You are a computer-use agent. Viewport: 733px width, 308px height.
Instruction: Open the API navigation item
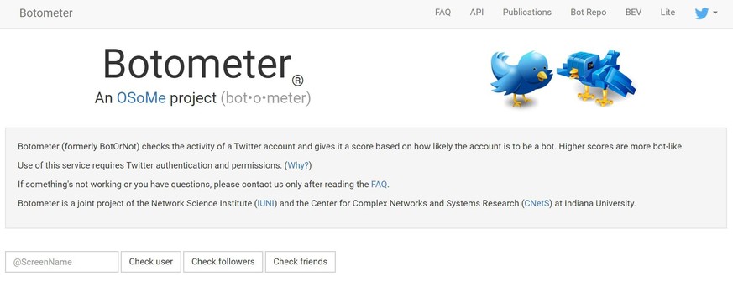(x=477, y=13)
